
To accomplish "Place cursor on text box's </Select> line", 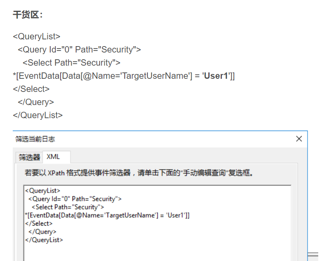I will pos(39,224).
